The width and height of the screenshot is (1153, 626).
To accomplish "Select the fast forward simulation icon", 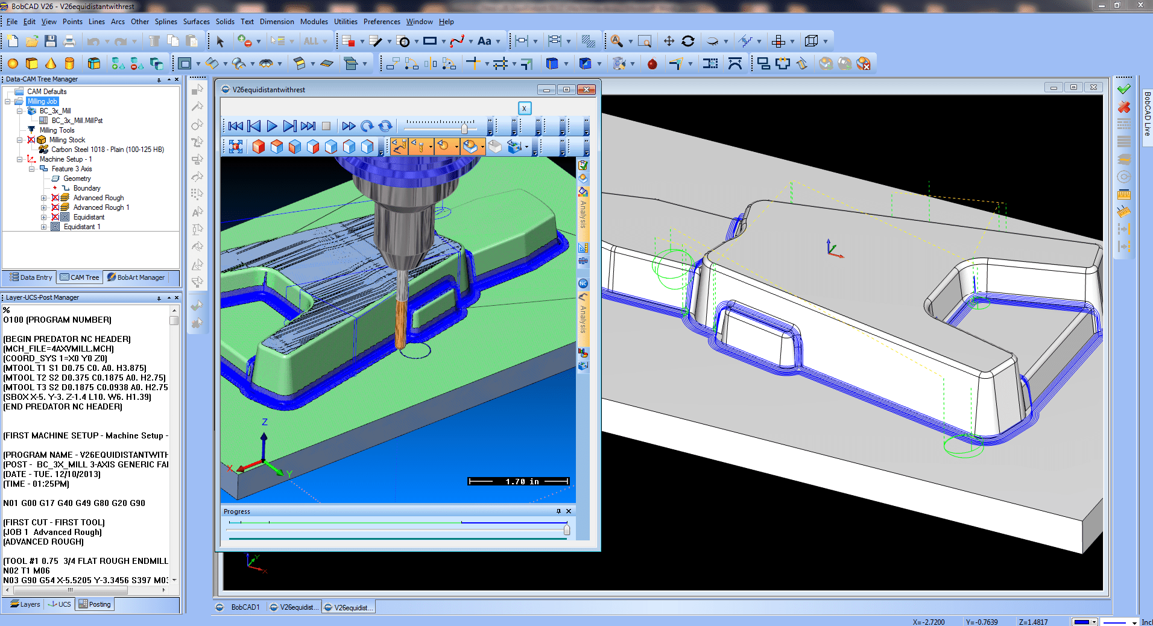I will (x=349, y=125).
